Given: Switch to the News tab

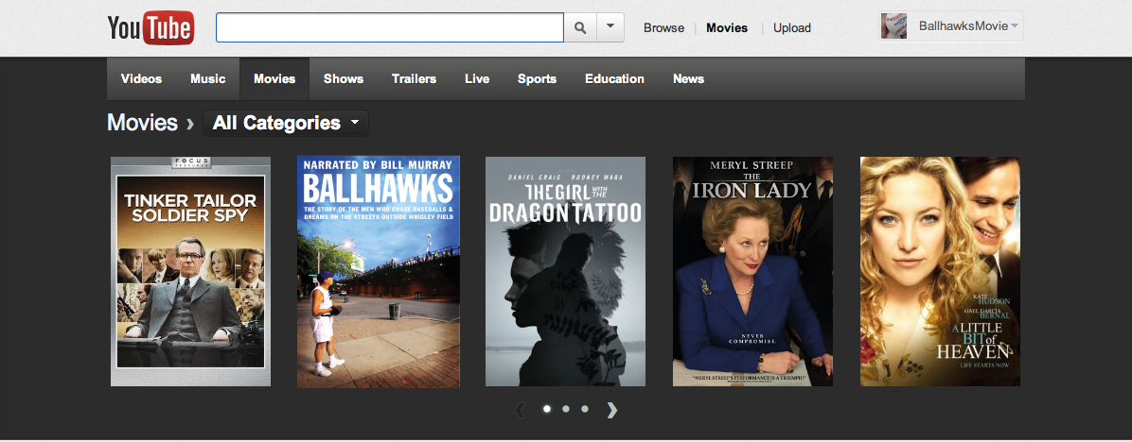Looking at the screenshot, I should 688,79.
